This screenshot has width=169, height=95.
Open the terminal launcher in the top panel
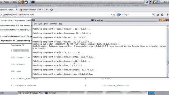(33, 2)
